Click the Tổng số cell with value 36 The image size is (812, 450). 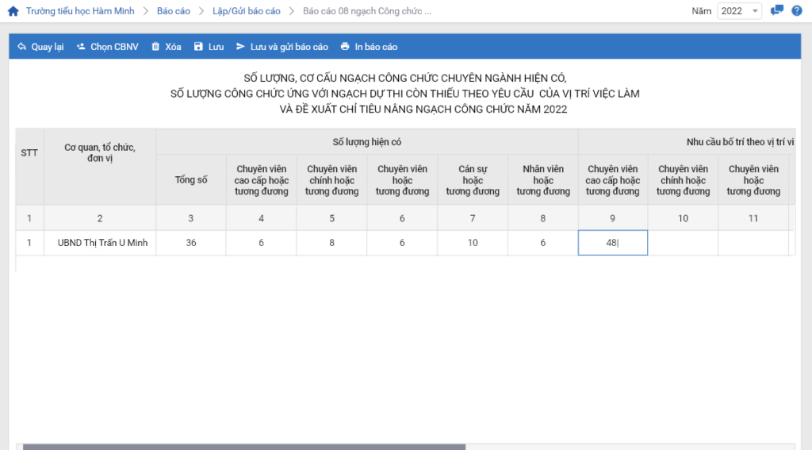[x=191, y=243]
